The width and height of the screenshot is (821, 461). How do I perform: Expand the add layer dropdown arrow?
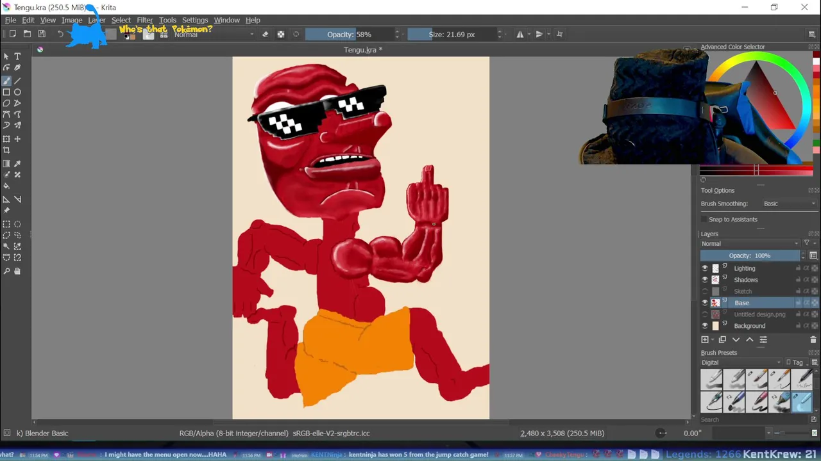pyautogui.click(x=712, y=340)
